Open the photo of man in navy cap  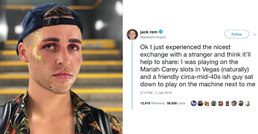[61, 67]
